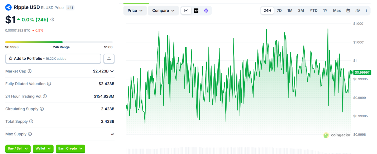Screen dimensions: 377x154
Task: Expand the Buy / Sell dropdown
Action: click(18, 148)
